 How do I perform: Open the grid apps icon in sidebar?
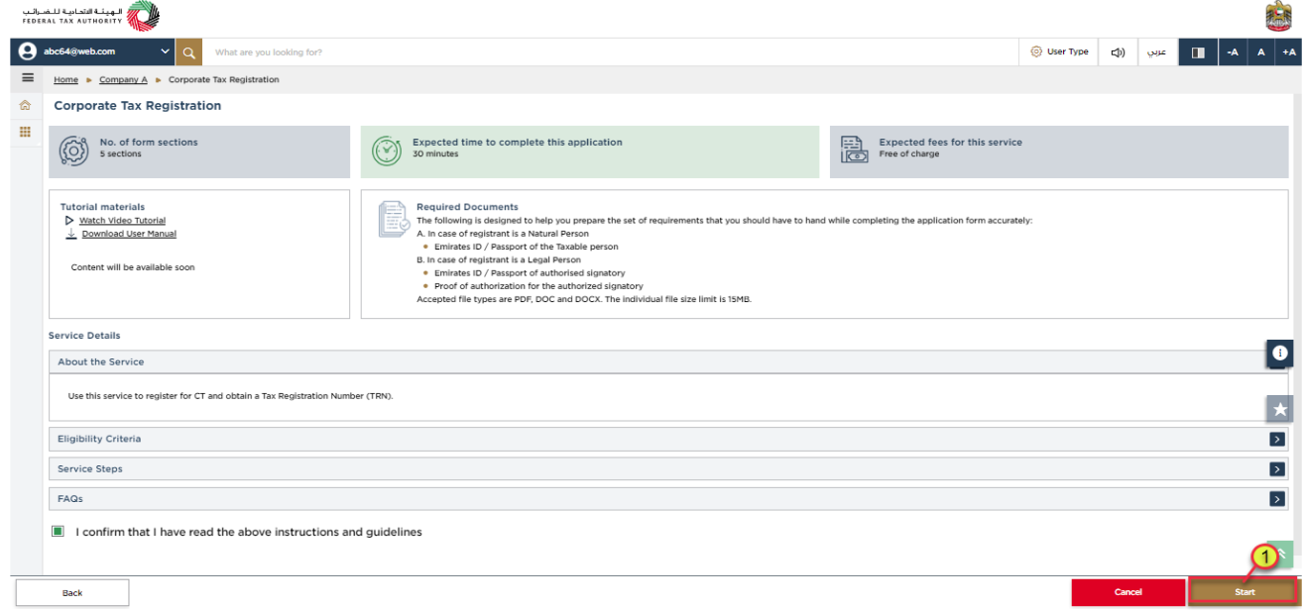26,132
